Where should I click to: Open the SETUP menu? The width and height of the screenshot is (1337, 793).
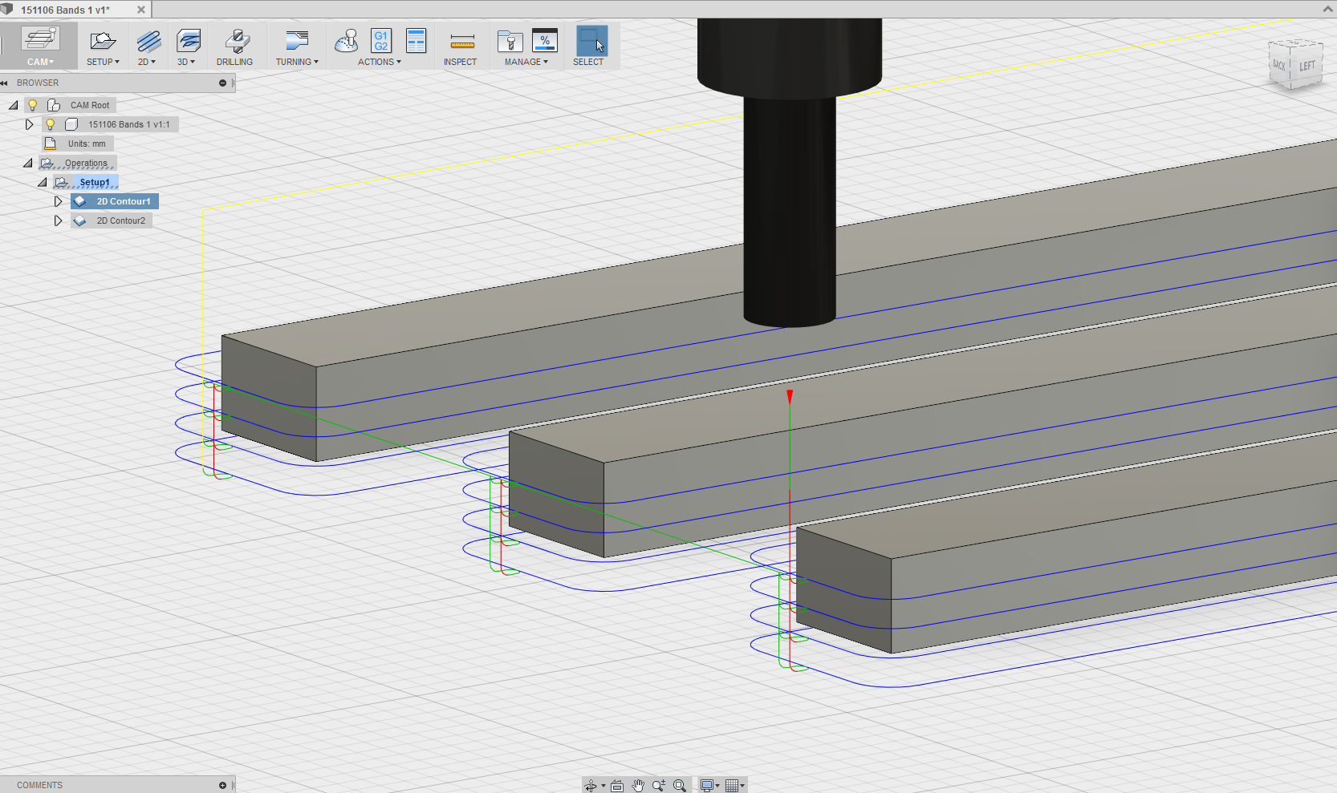pyautogui.click(x=103, y=62)
